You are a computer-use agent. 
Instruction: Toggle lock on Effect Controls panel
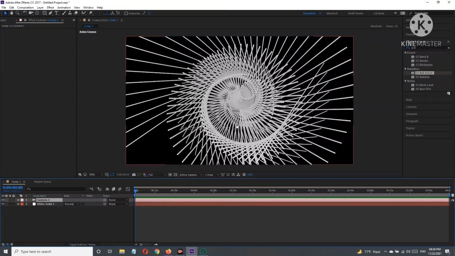(x=25, y=20)
